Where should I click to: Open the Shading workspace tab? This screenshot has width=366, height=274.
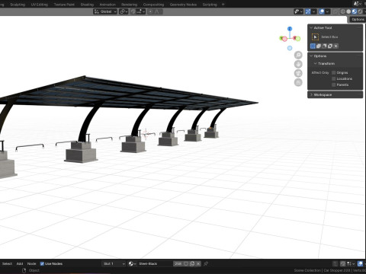point(87,5)
